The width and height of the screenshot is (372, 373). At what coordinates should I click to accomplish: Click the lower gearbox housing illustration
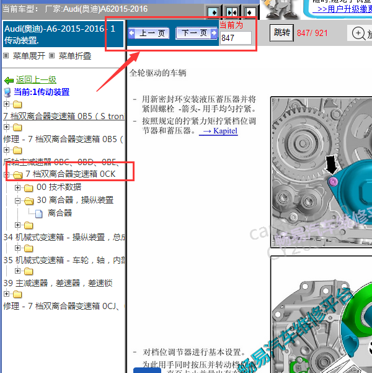pos(321,315)
